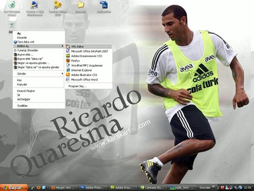Click the Dosyalar toolbar on the taskbar

coord(205,188)
